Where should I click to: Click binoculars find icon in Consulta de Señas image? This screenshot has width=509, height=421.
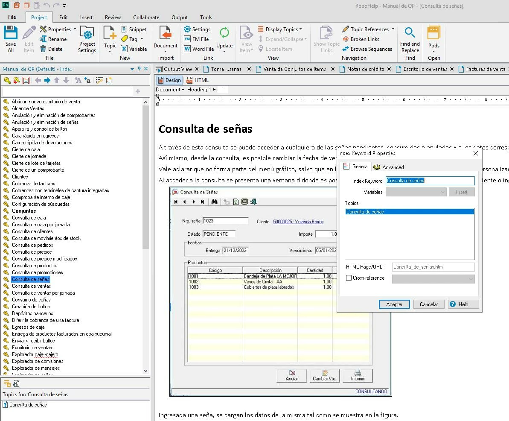[214, 202]
